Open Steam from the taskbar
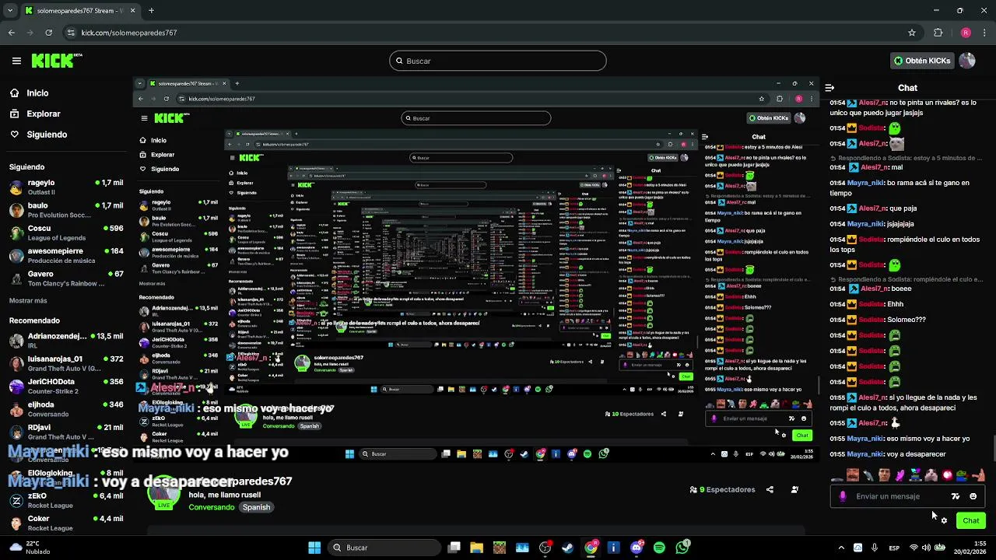 click(x=567, y=548)
